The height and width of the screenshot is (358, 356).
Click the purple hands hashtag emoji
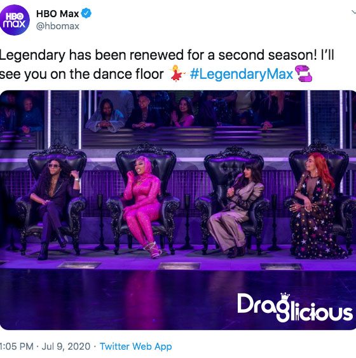pos(303,74)
